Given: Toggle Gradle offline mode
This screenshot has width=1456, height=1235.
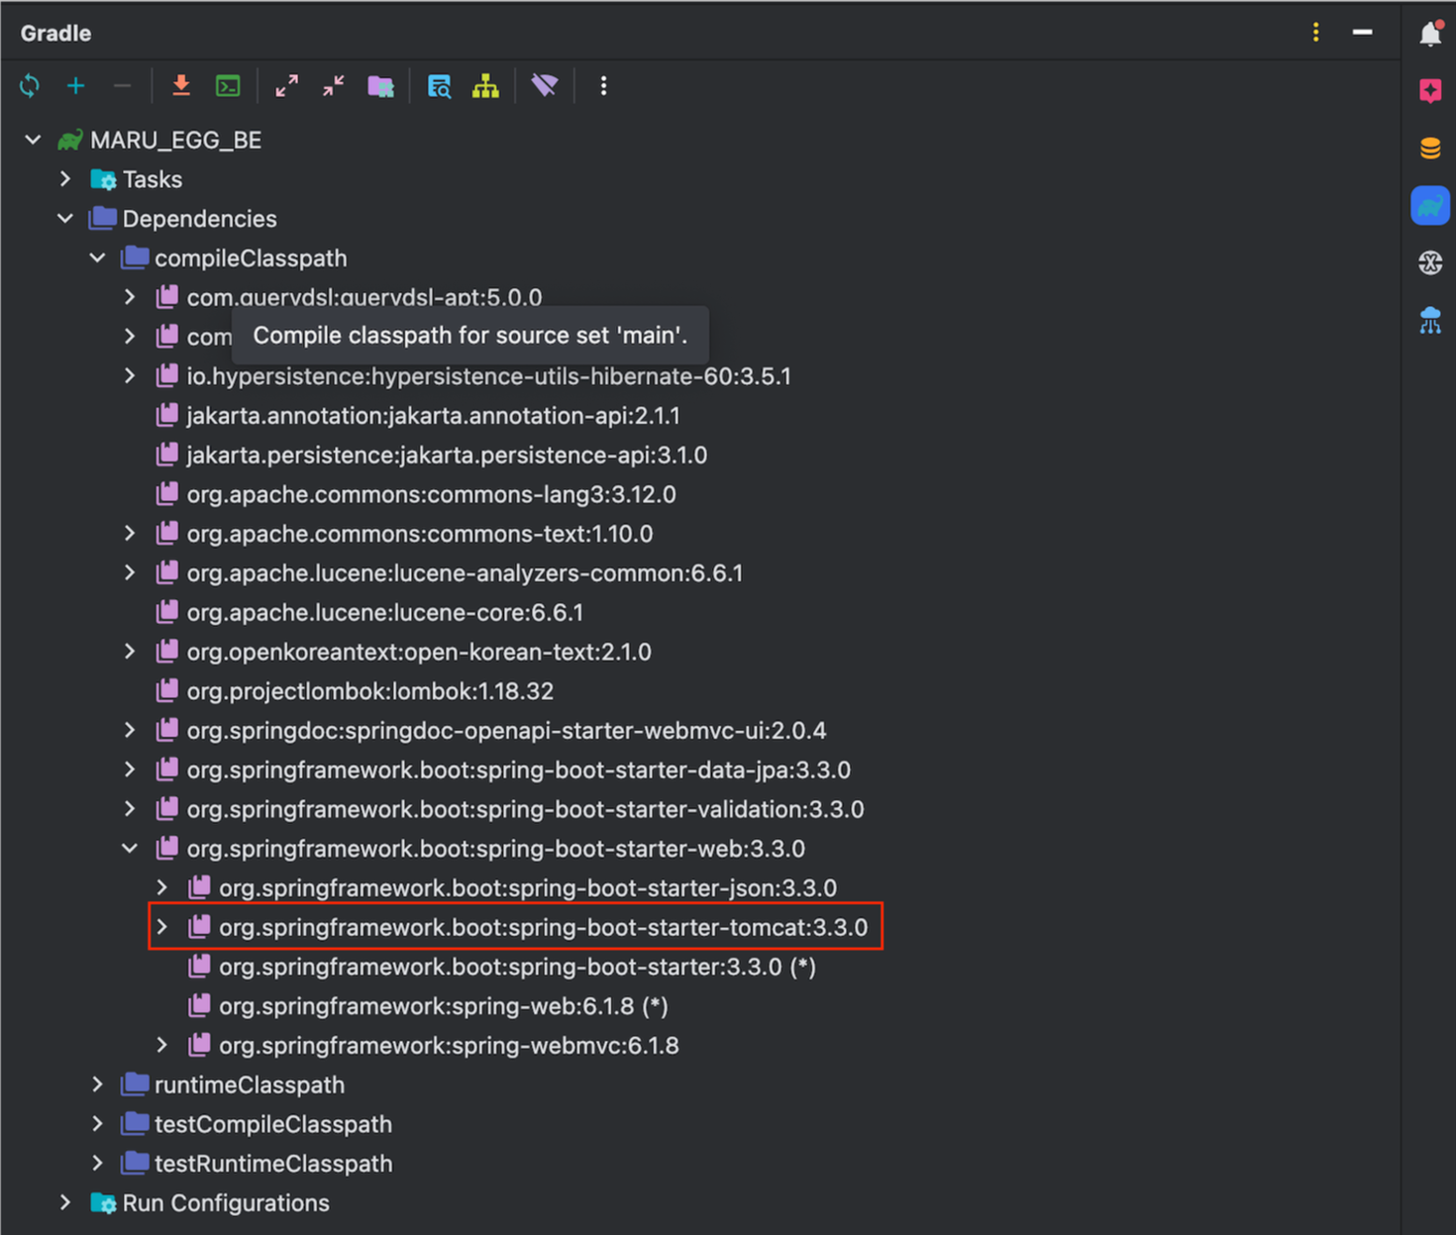Looking at the screenshot, I should 544,86.
